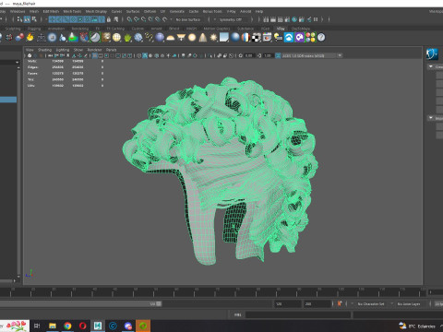
Task: Collapse the second section in right panel
Action: pyautogui.click(x=431, y=118)
